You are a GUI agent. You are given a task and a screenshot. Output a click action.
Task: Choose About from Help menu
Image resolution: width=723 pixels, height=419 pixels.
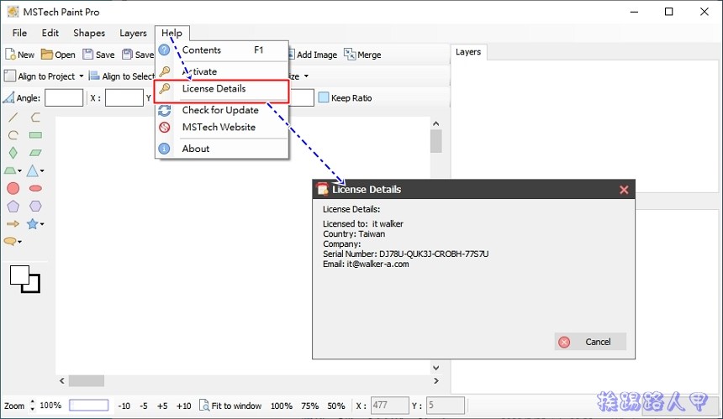click(222, 149)
